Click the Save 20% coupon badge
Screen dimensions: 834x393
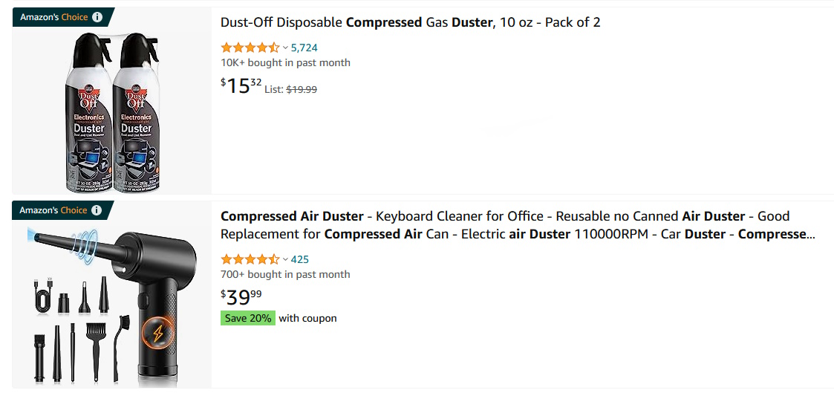click(x=248, y=318)
